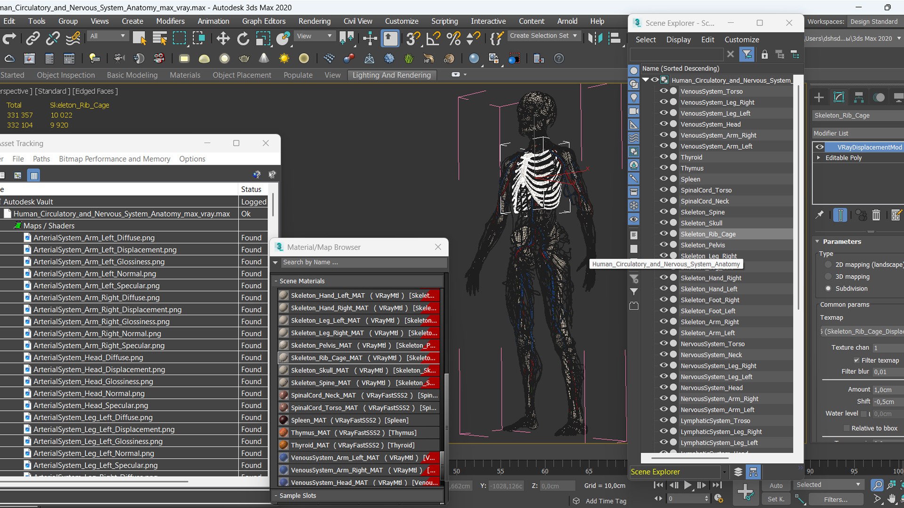Click the Scene Explorer filter funnel icon
This screenshot has width=904, height=508.
point(747,55)
